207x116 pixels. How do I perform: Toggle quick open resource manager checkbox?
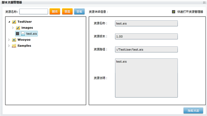tap(174, 12)
